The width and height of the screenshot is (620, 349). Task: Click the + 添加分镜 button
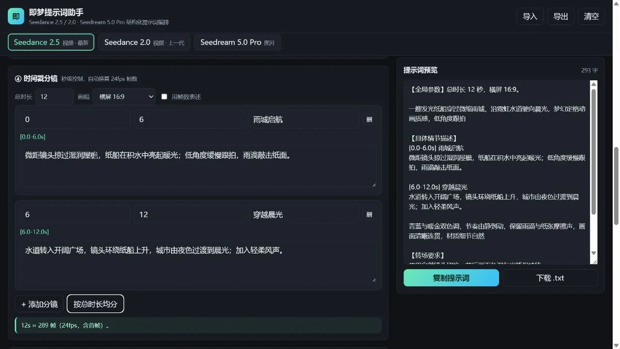click(39, 304)
